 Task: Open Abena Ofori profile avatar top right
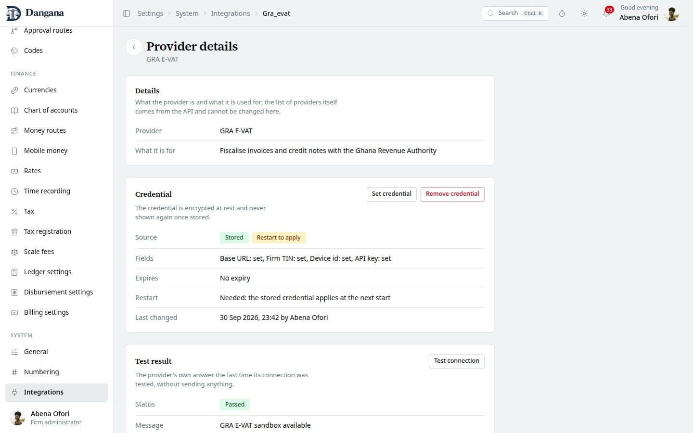[x=671, y=13]
